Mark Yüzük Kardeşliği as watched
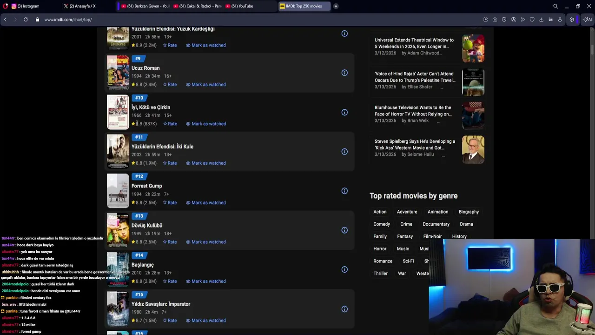Image resolution: width=595 pixels, height=335 pixels. pos(205,45)
